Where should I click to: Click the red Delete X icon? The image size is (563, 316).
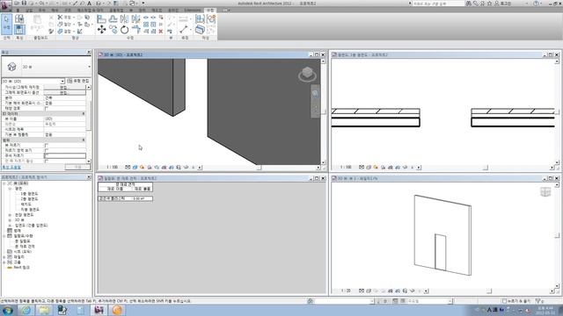click(161, 32)
